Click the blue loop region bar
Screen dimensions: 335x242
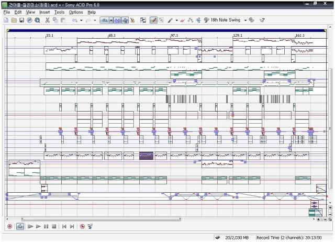166,31
